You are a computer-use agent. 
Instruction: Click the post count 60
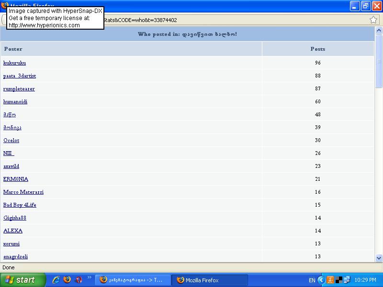pyautogui.click(x=318, y=102)
